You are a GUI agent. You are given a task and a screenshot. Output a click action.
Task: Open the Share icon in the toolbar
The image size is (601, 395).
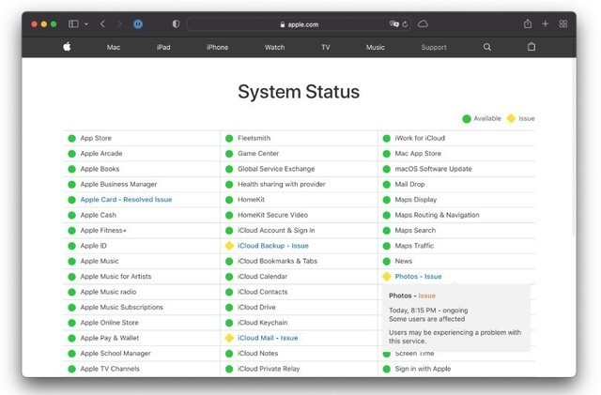tap(528, 23)
